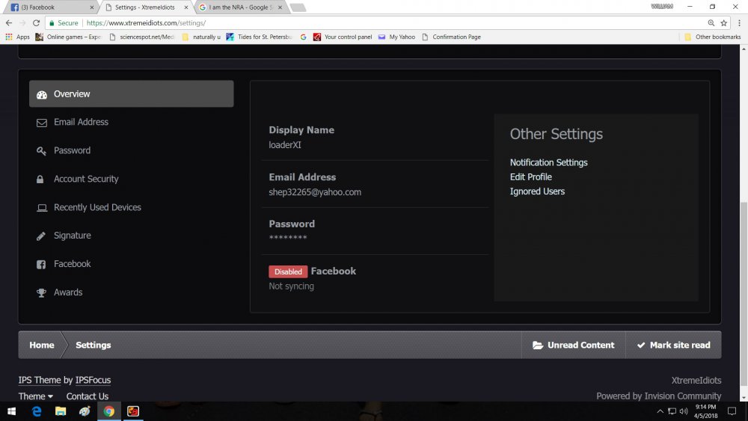748x421 pixels.
Task: Click the red Disabled Facebook badge
Action: pos(288,271)
